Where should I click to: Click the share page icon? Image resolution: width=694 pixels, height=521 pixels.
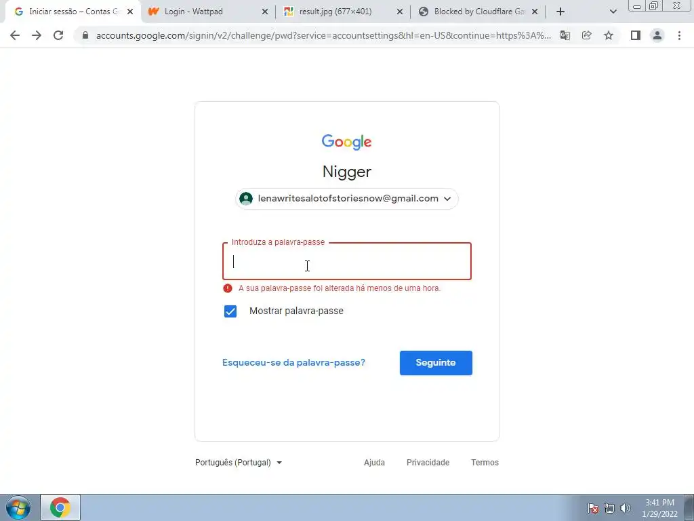point(587,35)
